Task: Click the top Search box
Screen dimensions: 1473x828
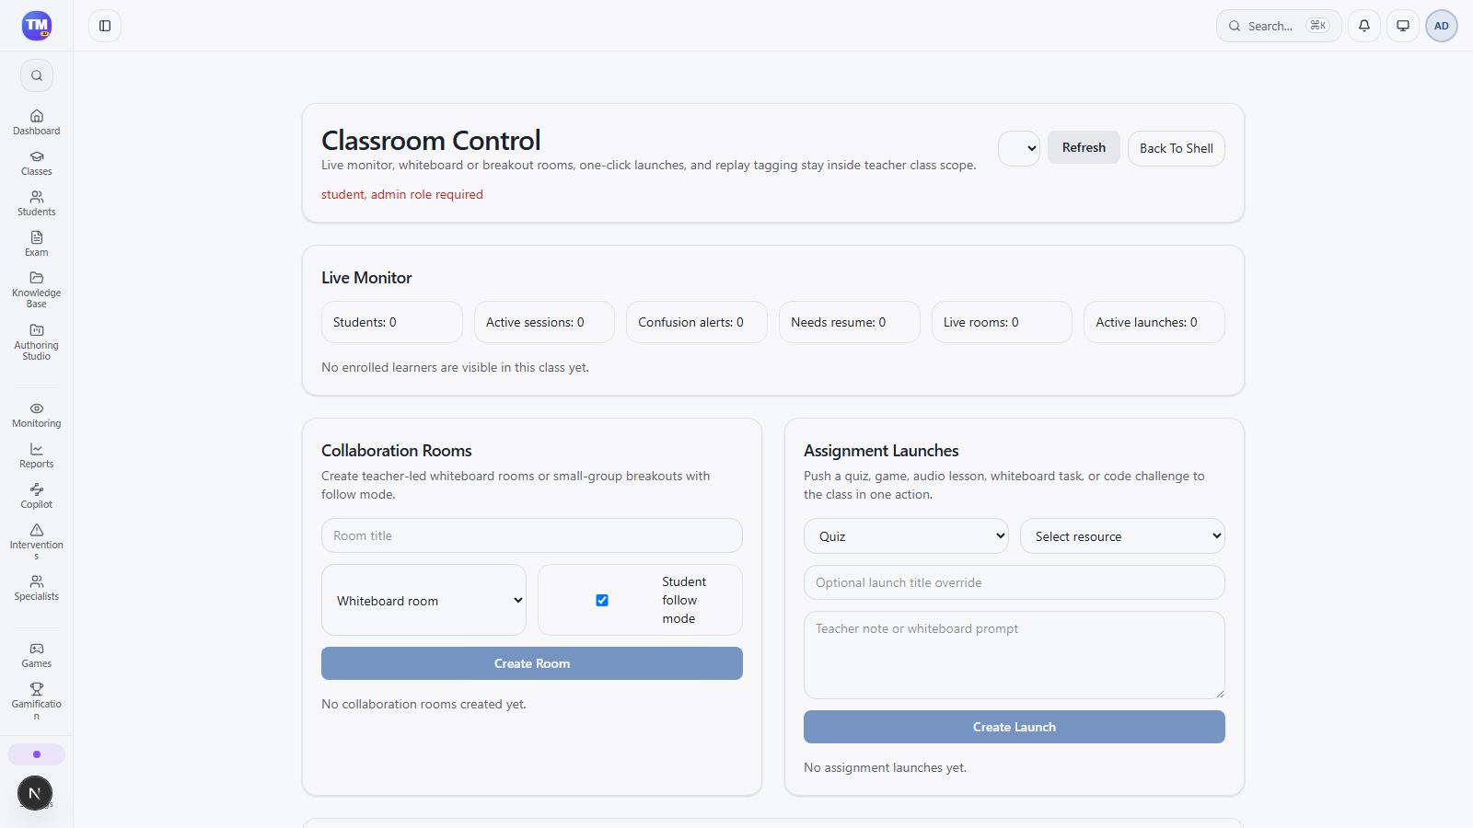Action: point(1279,26)
